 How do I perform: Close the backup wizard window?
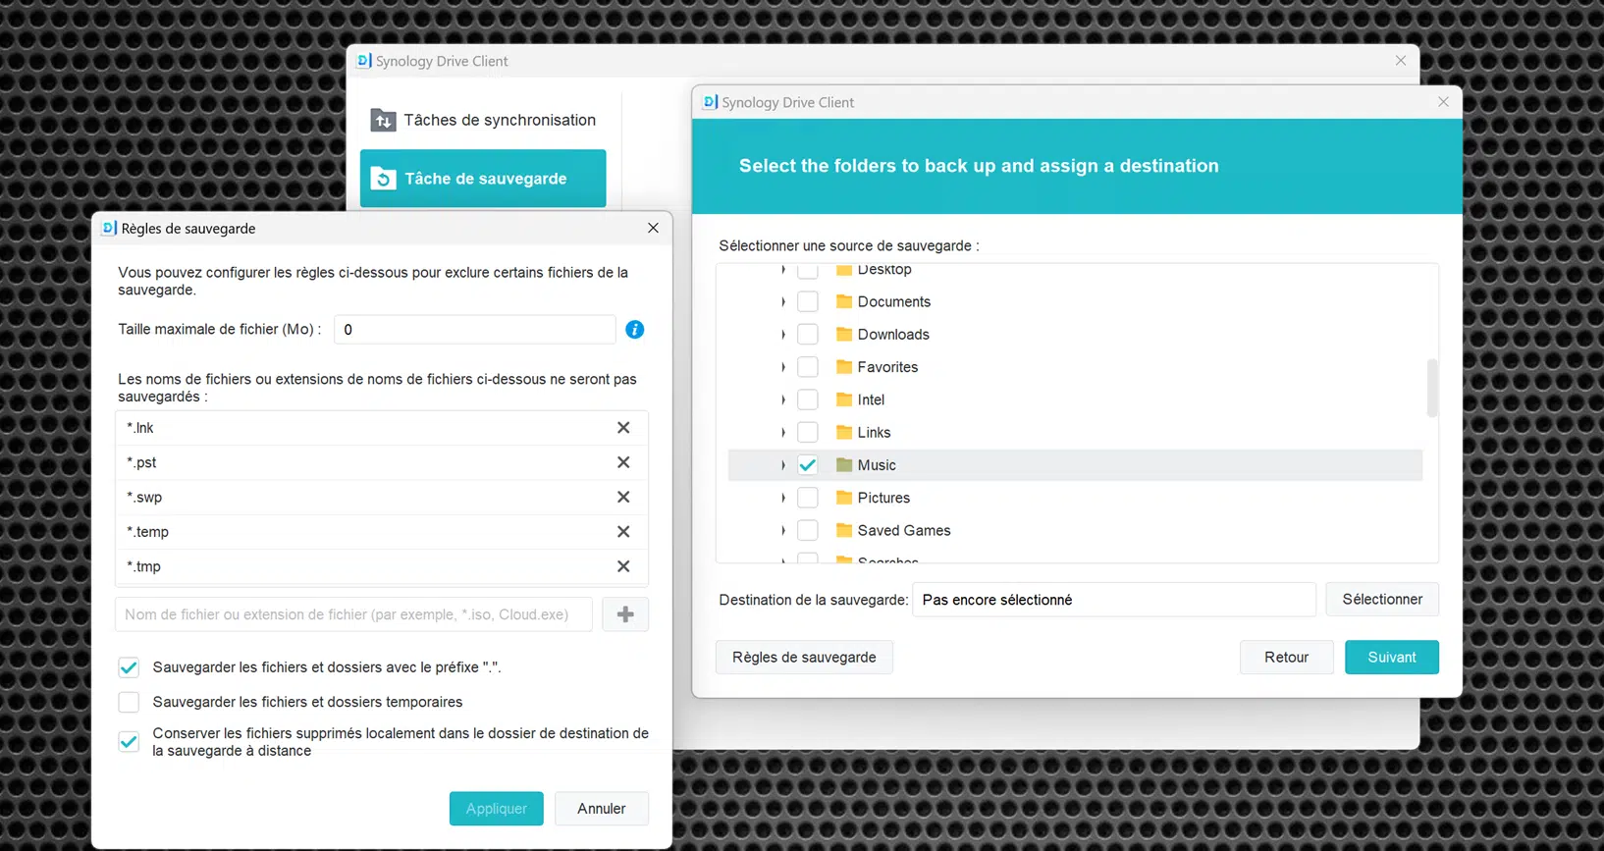pyautogui.click(x=1443, y=102)
